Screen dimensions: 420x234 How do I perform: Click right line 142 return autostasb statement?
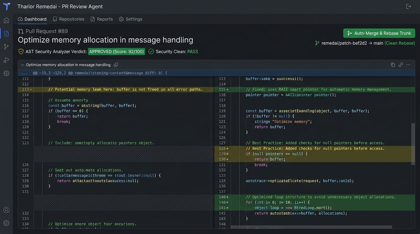coord(301,213)
